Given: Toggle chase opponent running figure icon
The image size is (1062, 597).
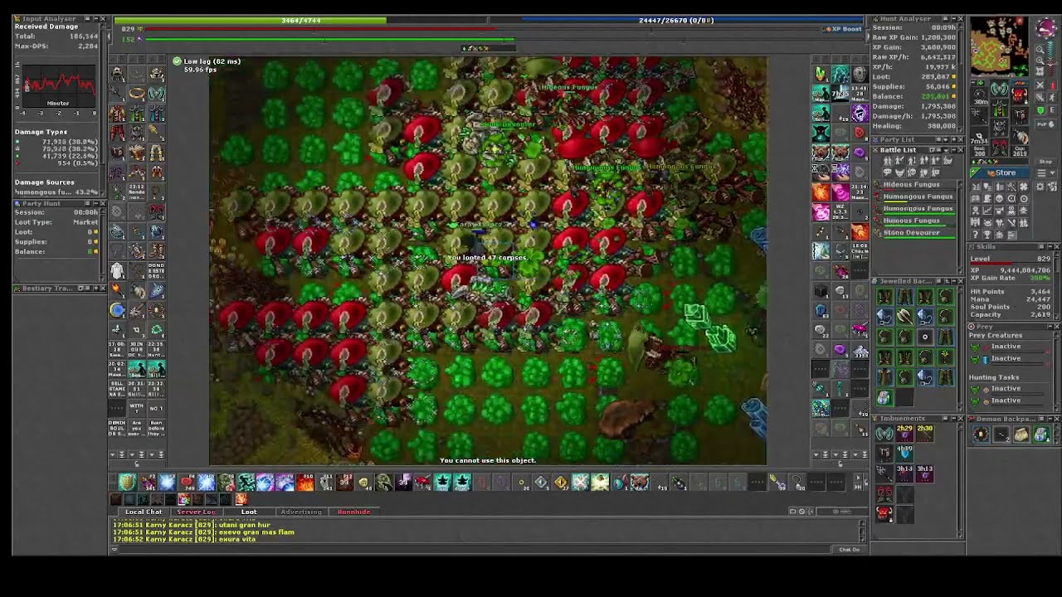Looking at the screenshot, I should pyautogui.click(x=1052, y=98).
